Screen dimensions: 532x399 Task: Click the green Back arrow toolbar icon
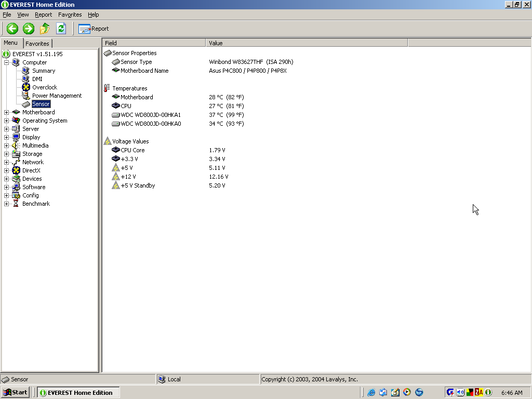click(x=12, y=29)
